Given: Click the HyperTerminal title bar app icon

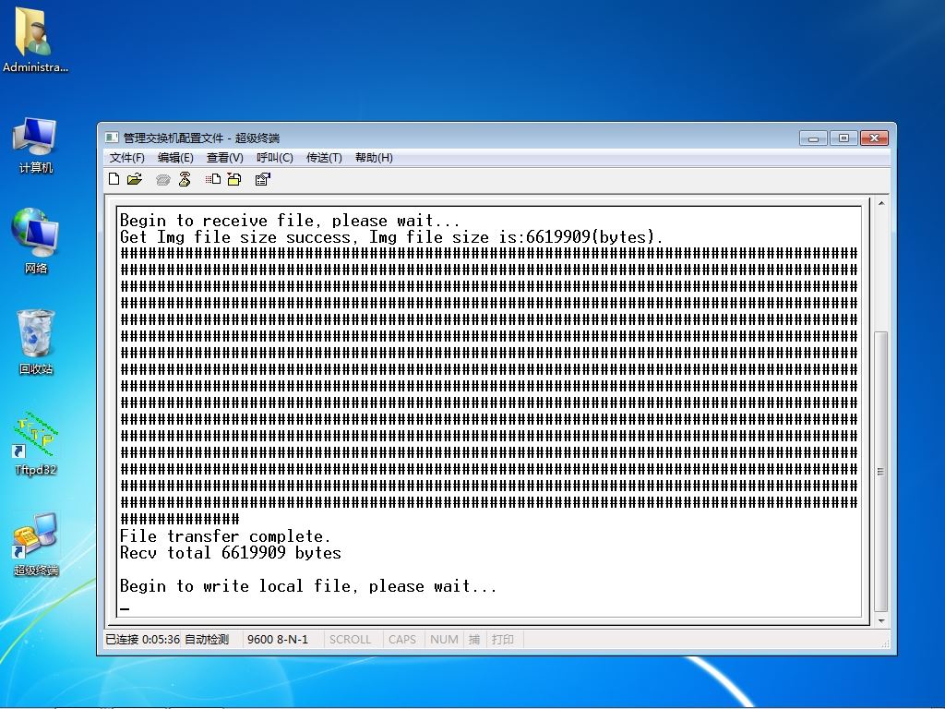Looking at the screenshot, I should 112,138.
